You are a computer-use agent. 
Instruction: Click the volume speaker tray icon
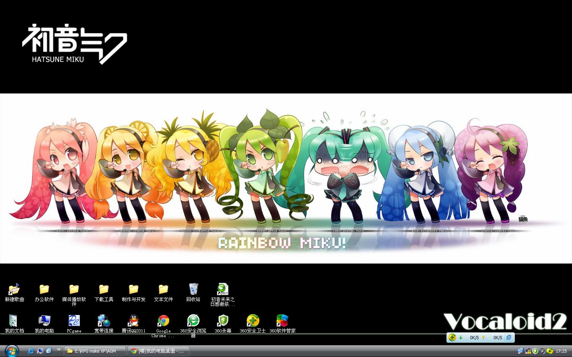[542, 351]
